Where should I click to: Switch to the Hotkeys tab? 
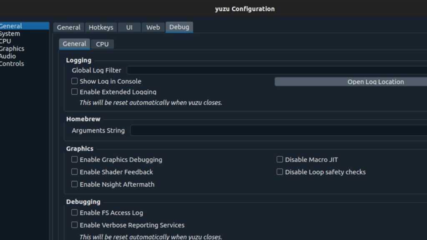[x=101, y=27]
